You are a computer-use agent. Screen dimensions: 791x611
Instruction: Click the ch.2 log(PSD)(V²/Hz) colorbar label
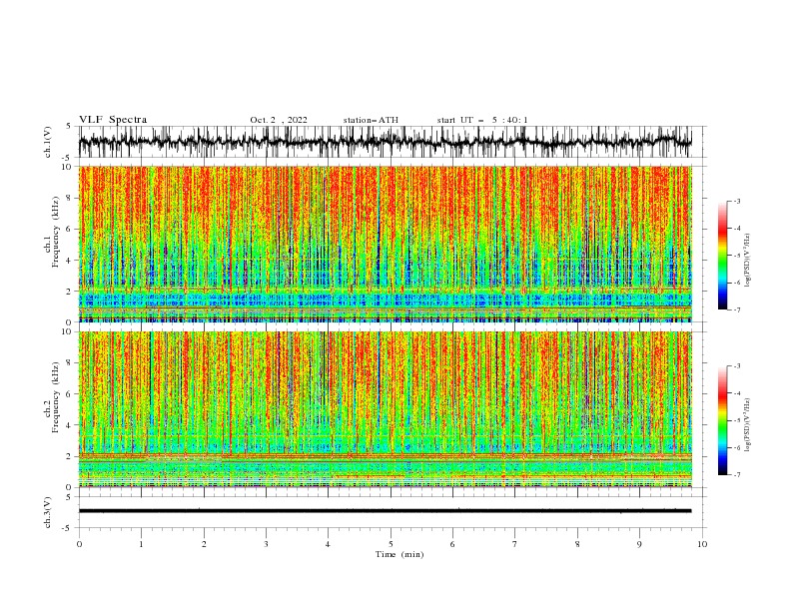point(747,424)
